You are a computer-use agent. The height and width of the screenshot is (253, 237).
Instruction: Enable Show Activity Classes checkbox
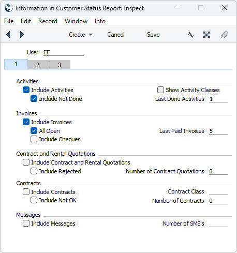160,90
